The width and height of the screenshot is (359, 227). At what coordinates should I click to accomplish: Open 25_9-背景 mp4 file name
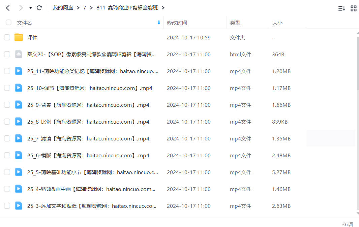pyautogui.click(x=88, y=105)
